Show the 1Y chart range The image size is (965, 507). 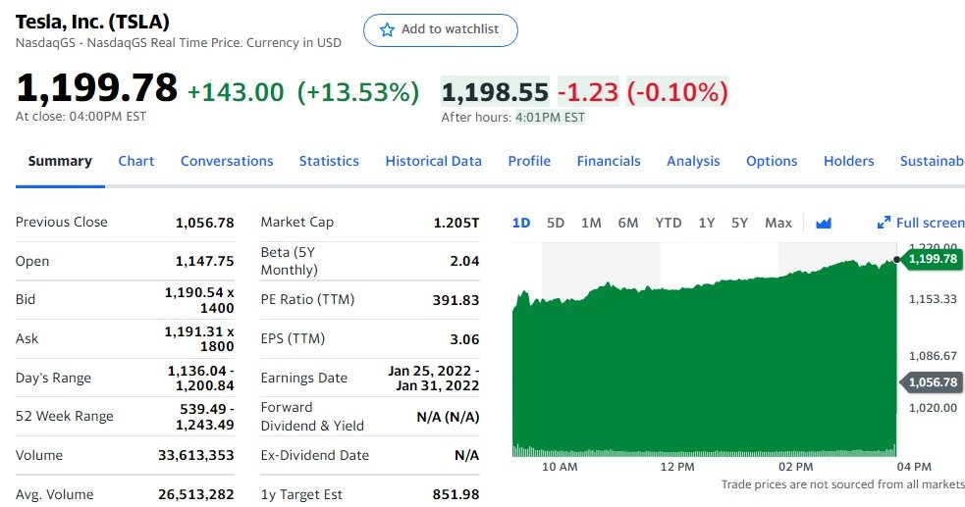coord(707,223)
